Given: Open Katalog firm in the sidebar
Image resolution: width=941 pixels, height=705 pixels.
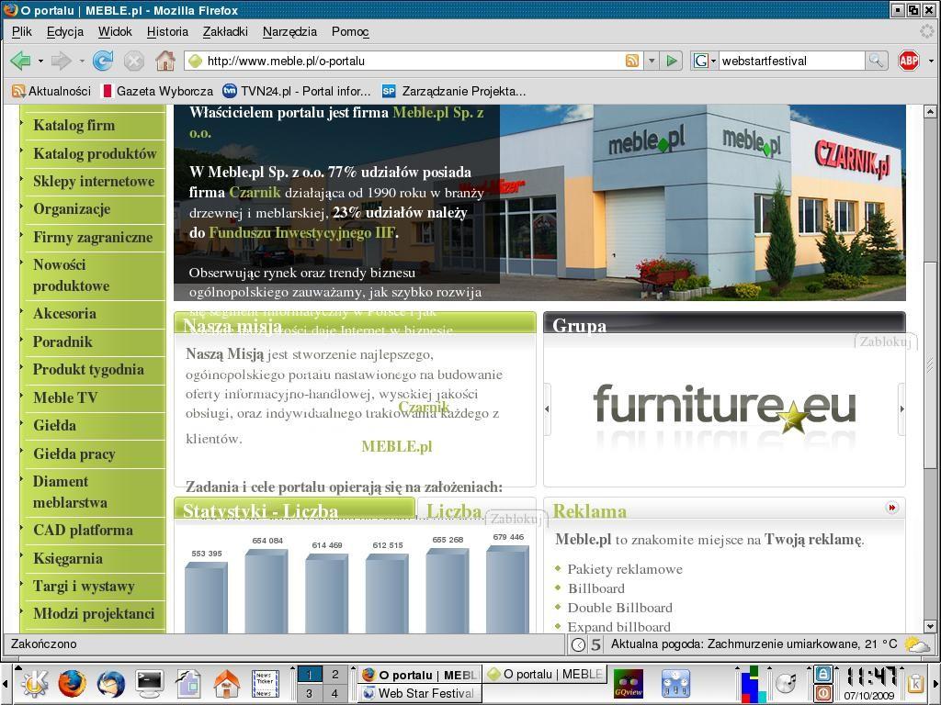Looking at the screenshot, I should [x=74, y=125].
